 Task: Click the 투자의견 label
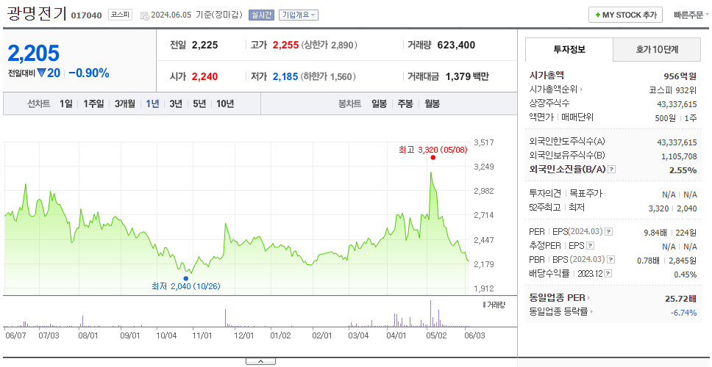coord(545,194)
